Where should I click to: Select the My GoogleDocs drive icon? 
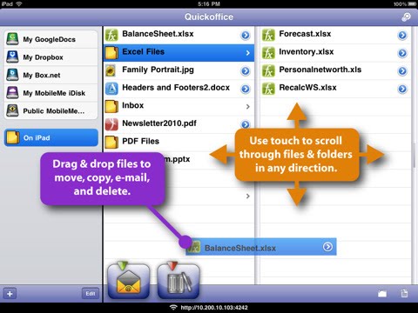tap(12, 39)
